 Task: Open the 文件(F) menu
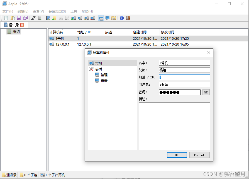click(8, 11)
